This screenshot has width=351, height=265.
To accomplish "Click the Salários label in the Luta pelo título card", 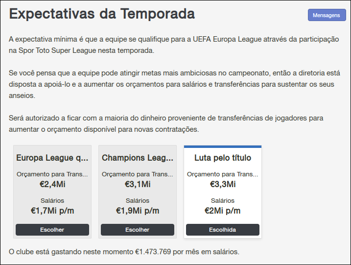I will tap(223, 200).
